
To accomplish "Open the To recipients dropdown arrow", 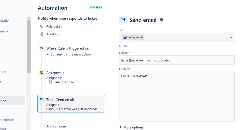I will pyautogui.click(x=231, y=37).
